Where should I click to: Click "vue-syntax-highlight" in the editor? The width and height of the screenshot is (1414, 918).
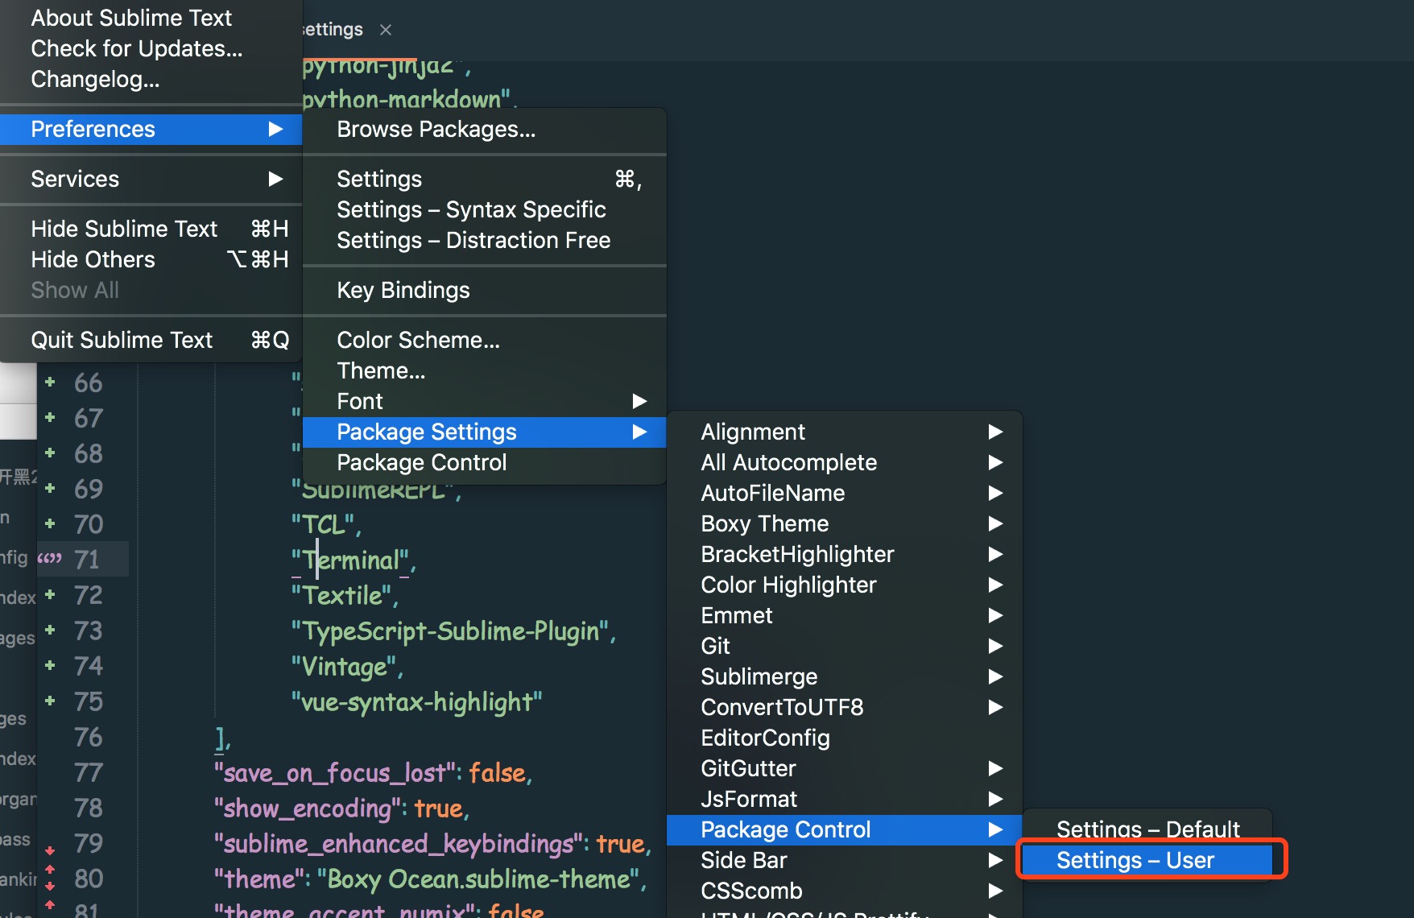pyautogui.click(x=417, y=702)
